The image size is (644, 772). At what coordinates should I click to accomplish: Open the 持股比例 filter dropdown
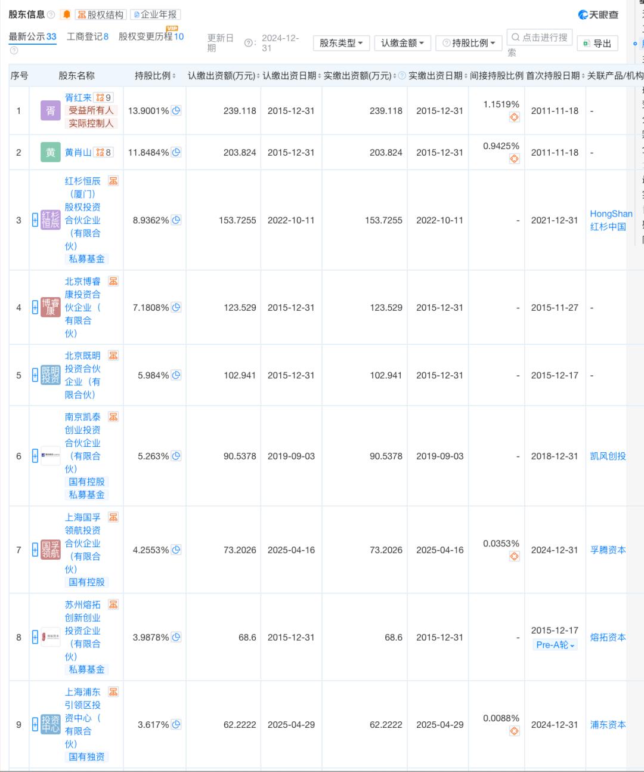point(468,42)
